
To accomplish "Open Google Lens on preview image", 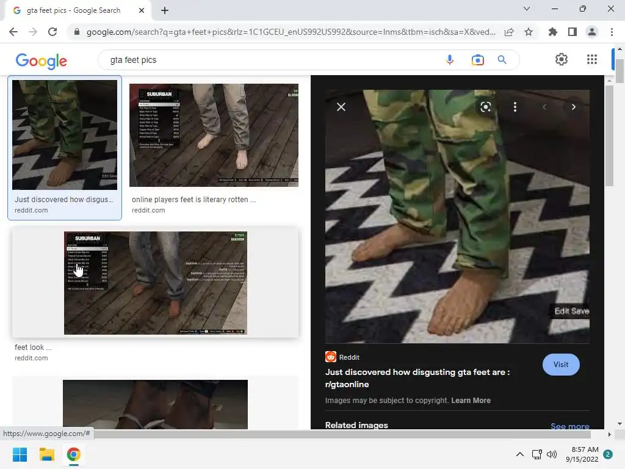I will 485,107.
